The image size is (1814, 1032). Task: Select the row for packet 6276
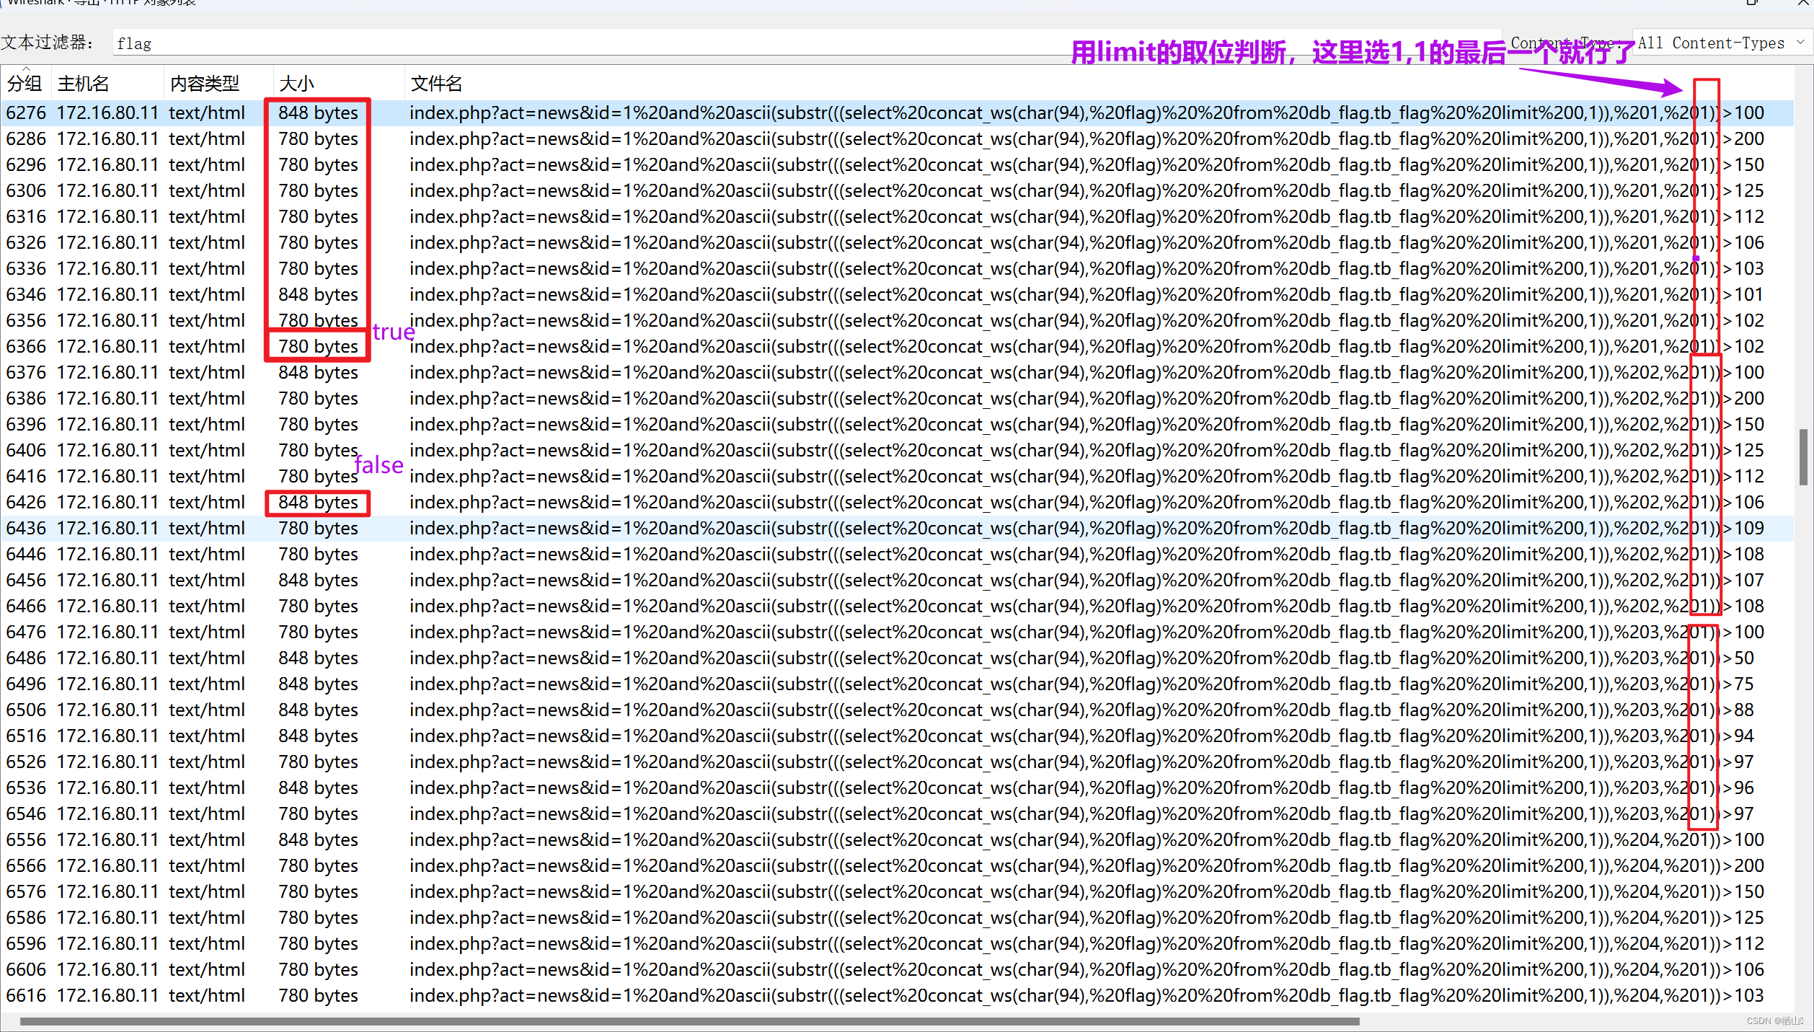click(897, 113)
